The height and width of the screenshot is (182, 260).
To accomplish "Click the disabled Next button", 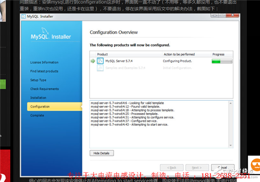I will 197,168.
